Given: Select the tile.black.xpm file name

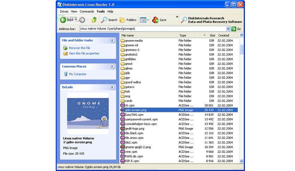Looking at the screenshot, I should (x=134, y=133).
